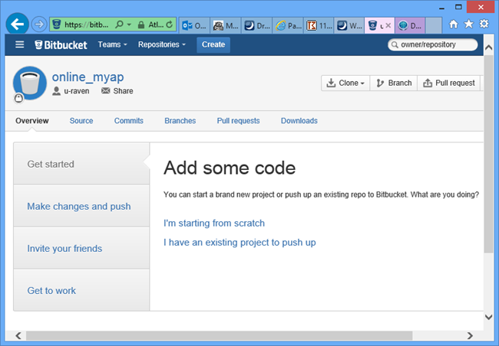Switch to the Source tab
499x346 pixels.
pos(81,121)
